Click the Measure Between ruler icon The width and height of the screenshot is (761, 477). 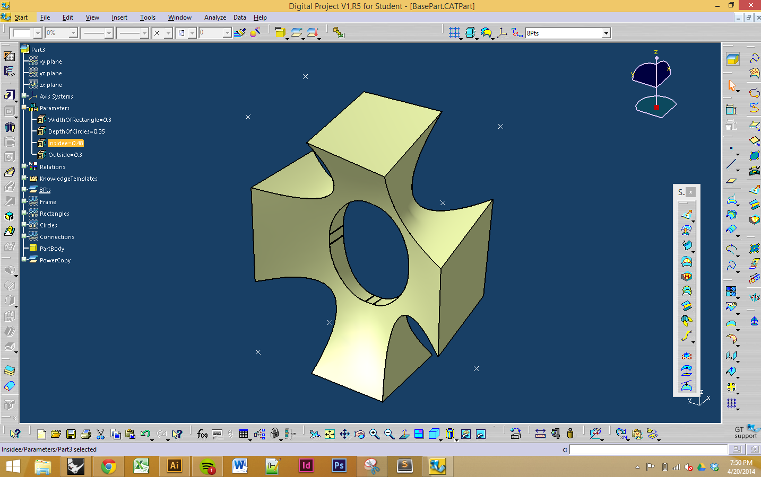[x=540, y=434]
